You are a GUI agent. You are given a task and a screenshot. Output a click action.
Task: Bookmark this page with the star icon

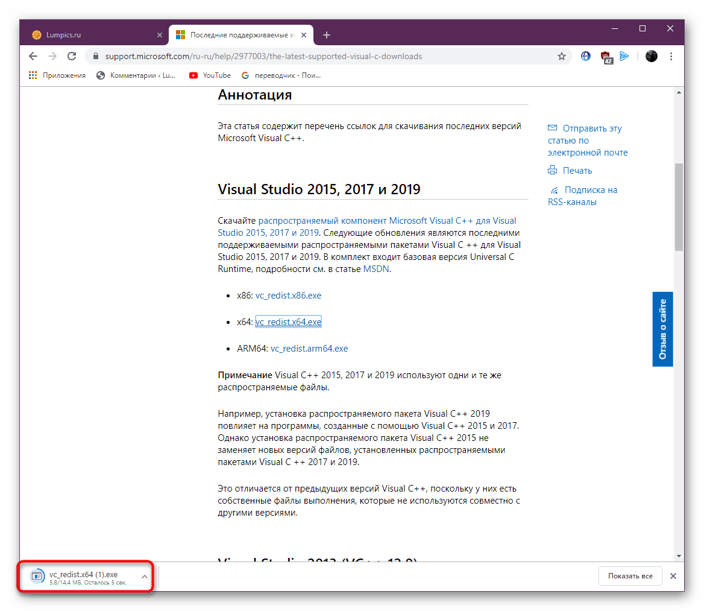tap(561, 56)
